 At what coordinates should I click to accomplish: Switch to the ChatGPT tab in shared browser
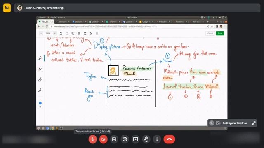coord(96,22)
